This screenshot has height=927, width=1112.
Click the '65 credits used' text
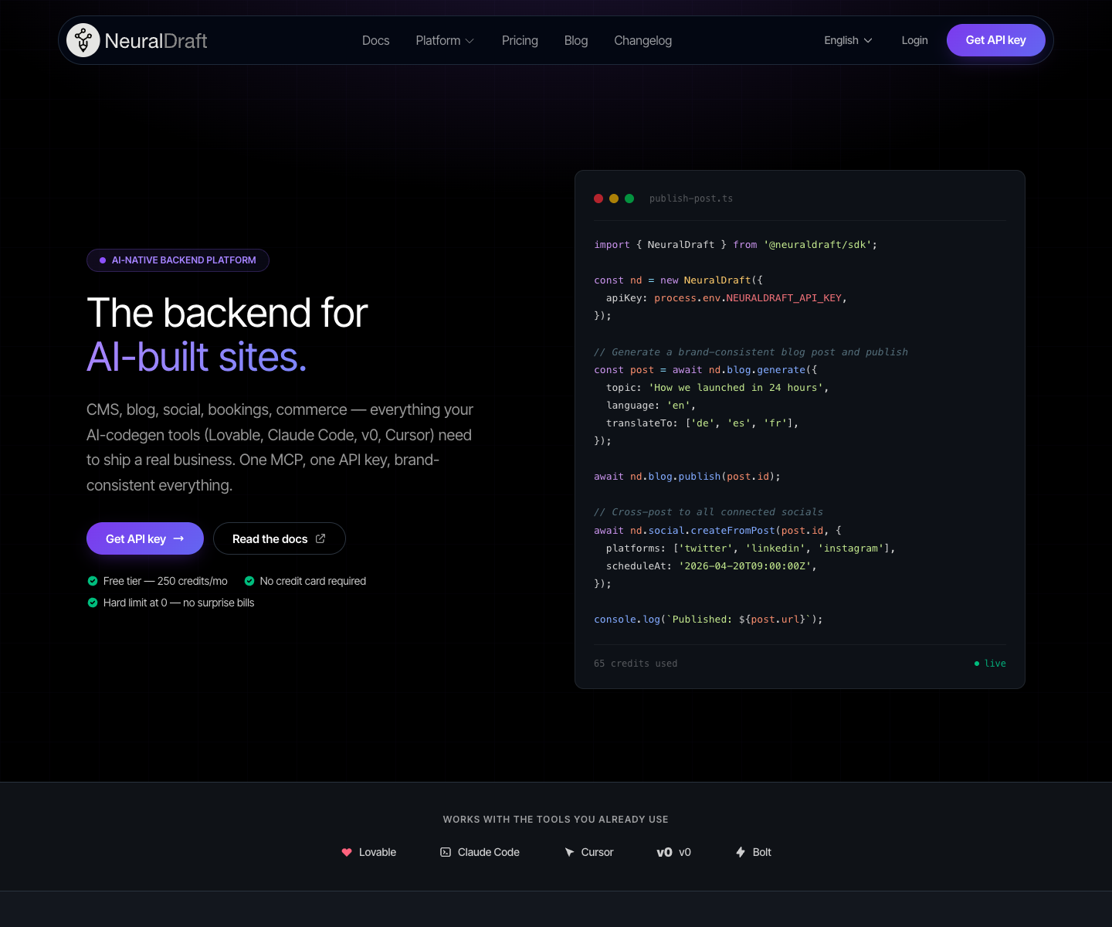636,664
